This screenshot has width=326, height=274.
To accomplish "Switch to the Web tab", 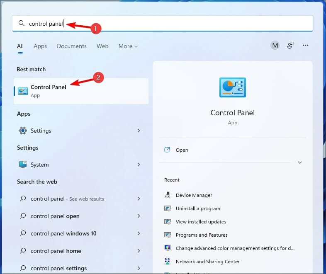I will (x=102, y=46).
